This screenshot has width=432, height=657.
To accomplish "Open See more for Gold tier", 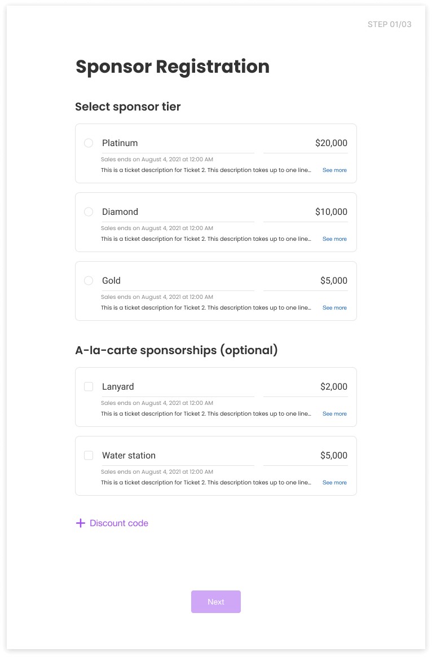I will (334, 308).
